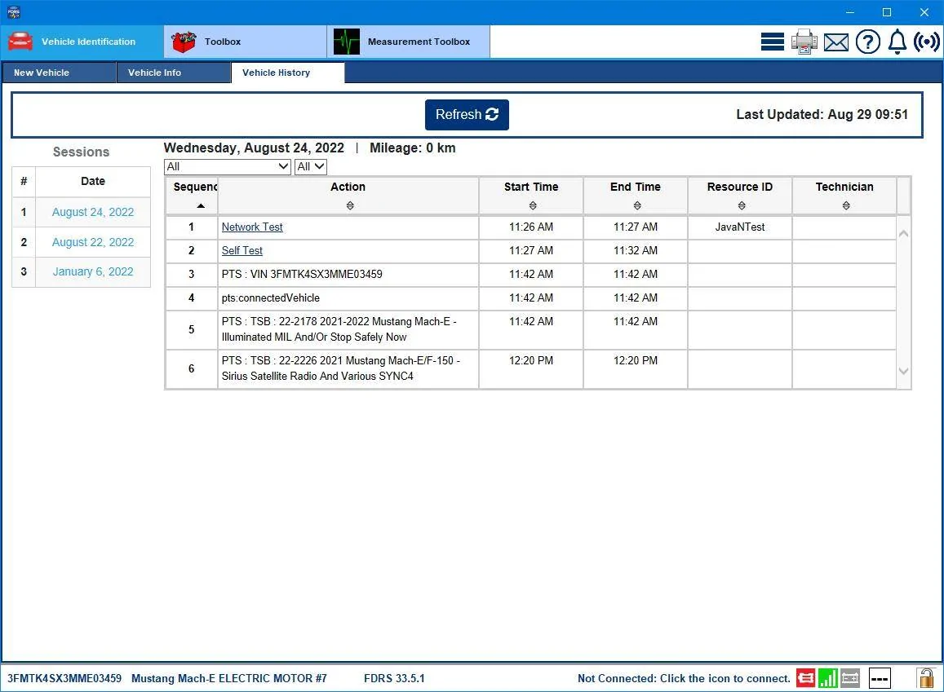Click the PTS : VIN 3FMTK4SX3MME03459 row
This screenshot has height=692, width=944.
530,274
